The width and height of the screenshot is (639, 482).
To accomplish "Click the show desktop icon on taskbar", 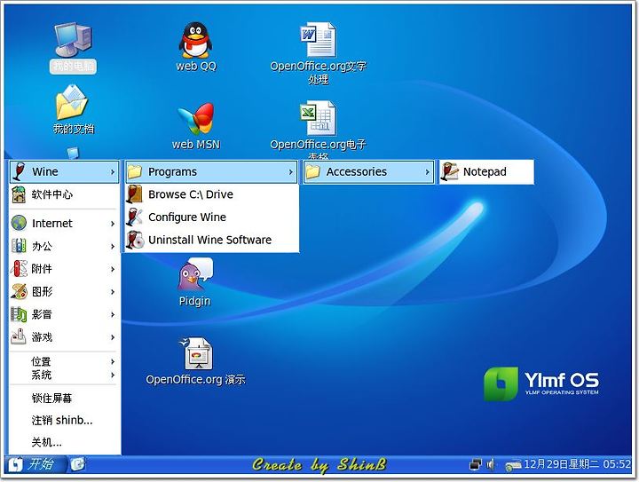I will (x=77, y=463).
